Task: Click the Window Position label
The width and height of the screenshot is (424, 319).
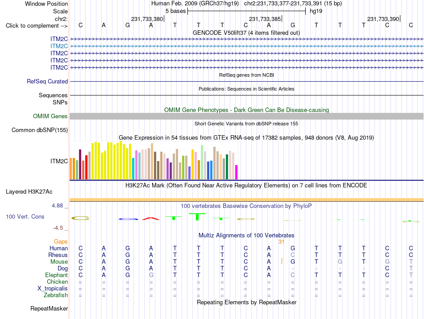Action: [46, 4]
